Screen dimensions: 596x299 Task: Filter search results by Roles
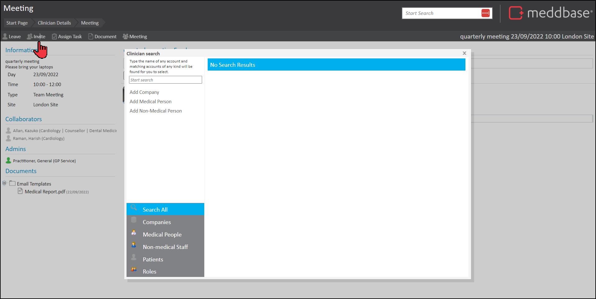coord(149,272)
